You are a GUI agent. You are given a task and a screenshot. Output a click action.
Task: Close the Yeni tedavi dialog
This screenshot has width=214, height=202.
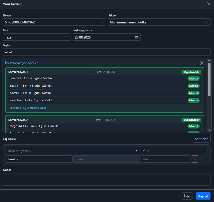209,4
